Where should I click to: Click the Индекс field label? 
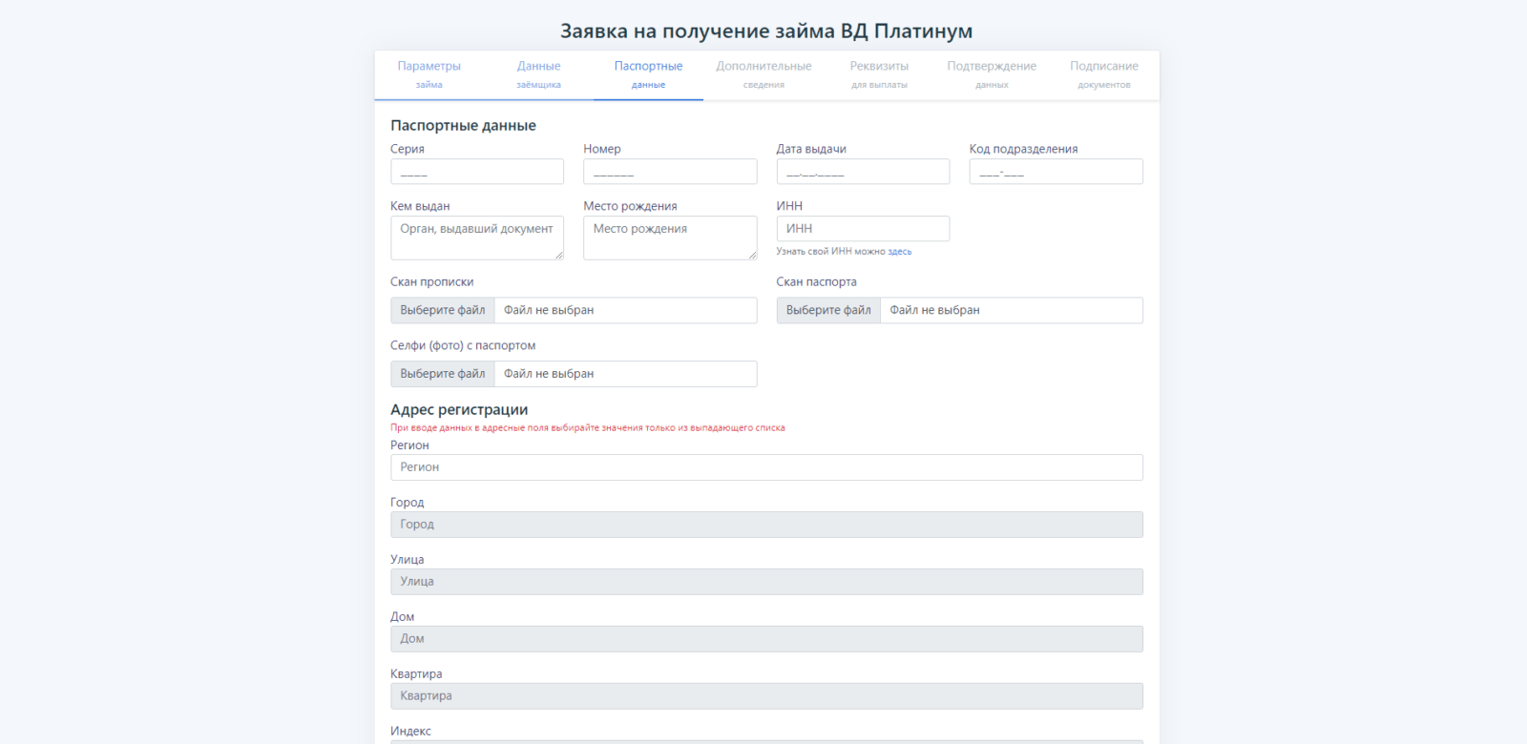[x=410, y=732]
